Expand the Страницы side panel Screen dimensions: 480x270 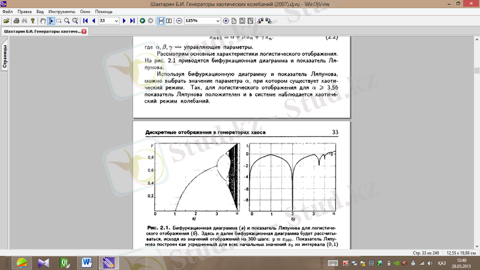point(4,57)
